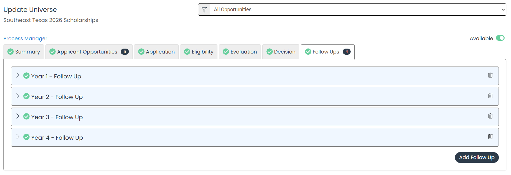This screenshot has height=175, width=511.
Task: Expand the Year 2 Follow Up chevron
Action: (x=18, y=96)
